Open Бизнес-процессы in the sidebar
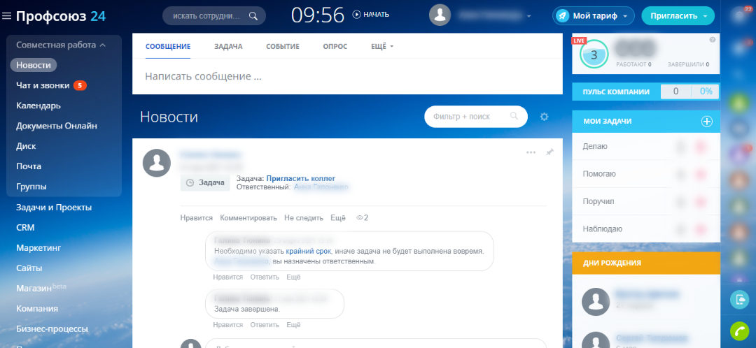This screenshot has height=348, width=756. 52,328
